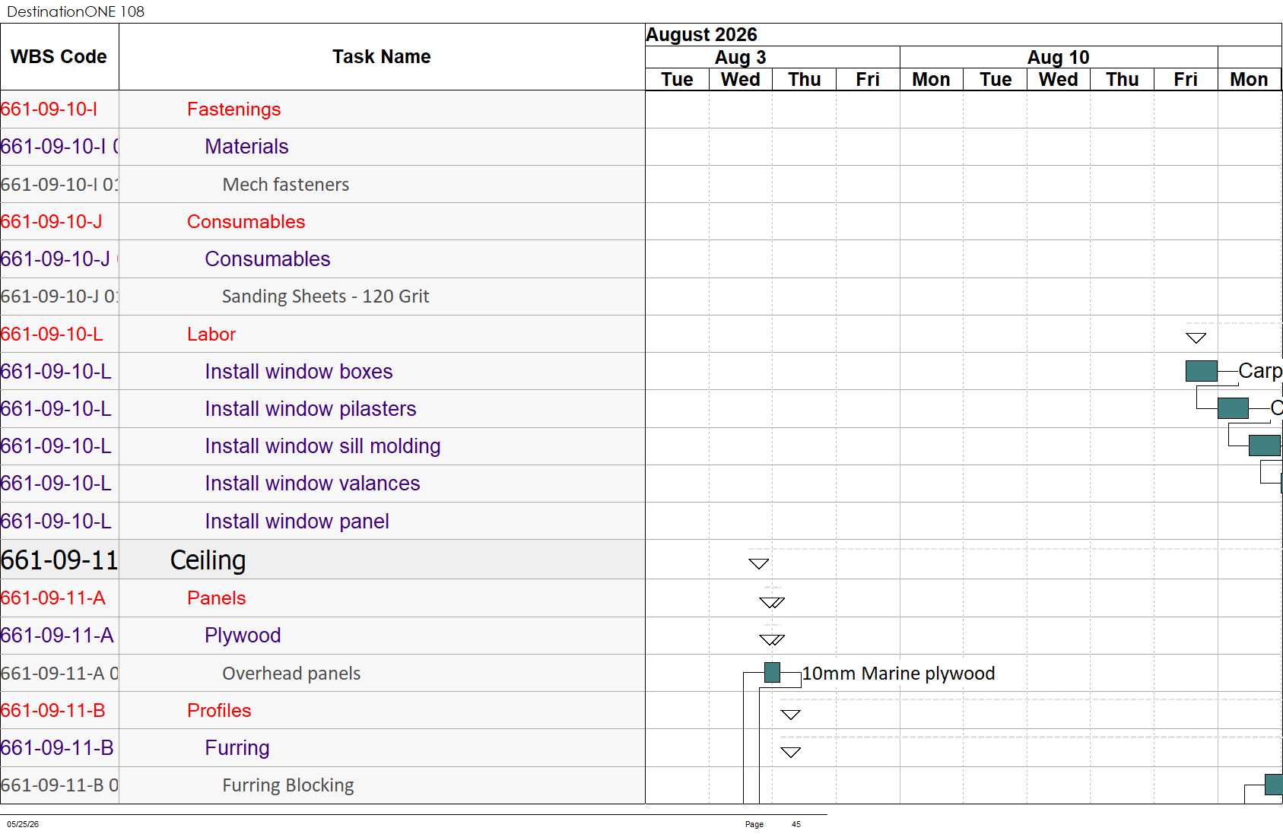The height and width of the screenshot is (834, 1283).
Task: Click WBS code 661-09-11-B in red
Action: point(53,711)
